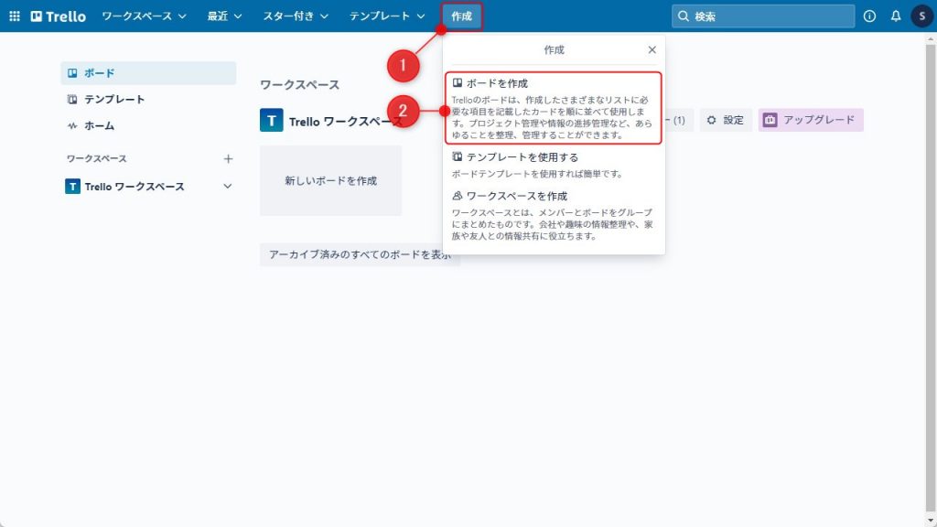
Task: Click the Trello logo home link
Action: [x=59, y=16]
